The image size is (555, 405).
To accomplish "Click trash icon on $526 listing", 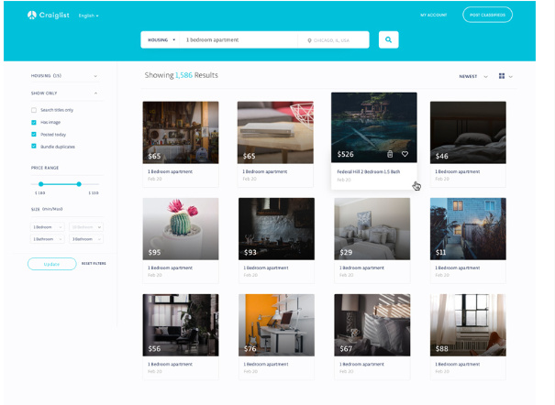I will pyautogui.click(x=390, y=154).
